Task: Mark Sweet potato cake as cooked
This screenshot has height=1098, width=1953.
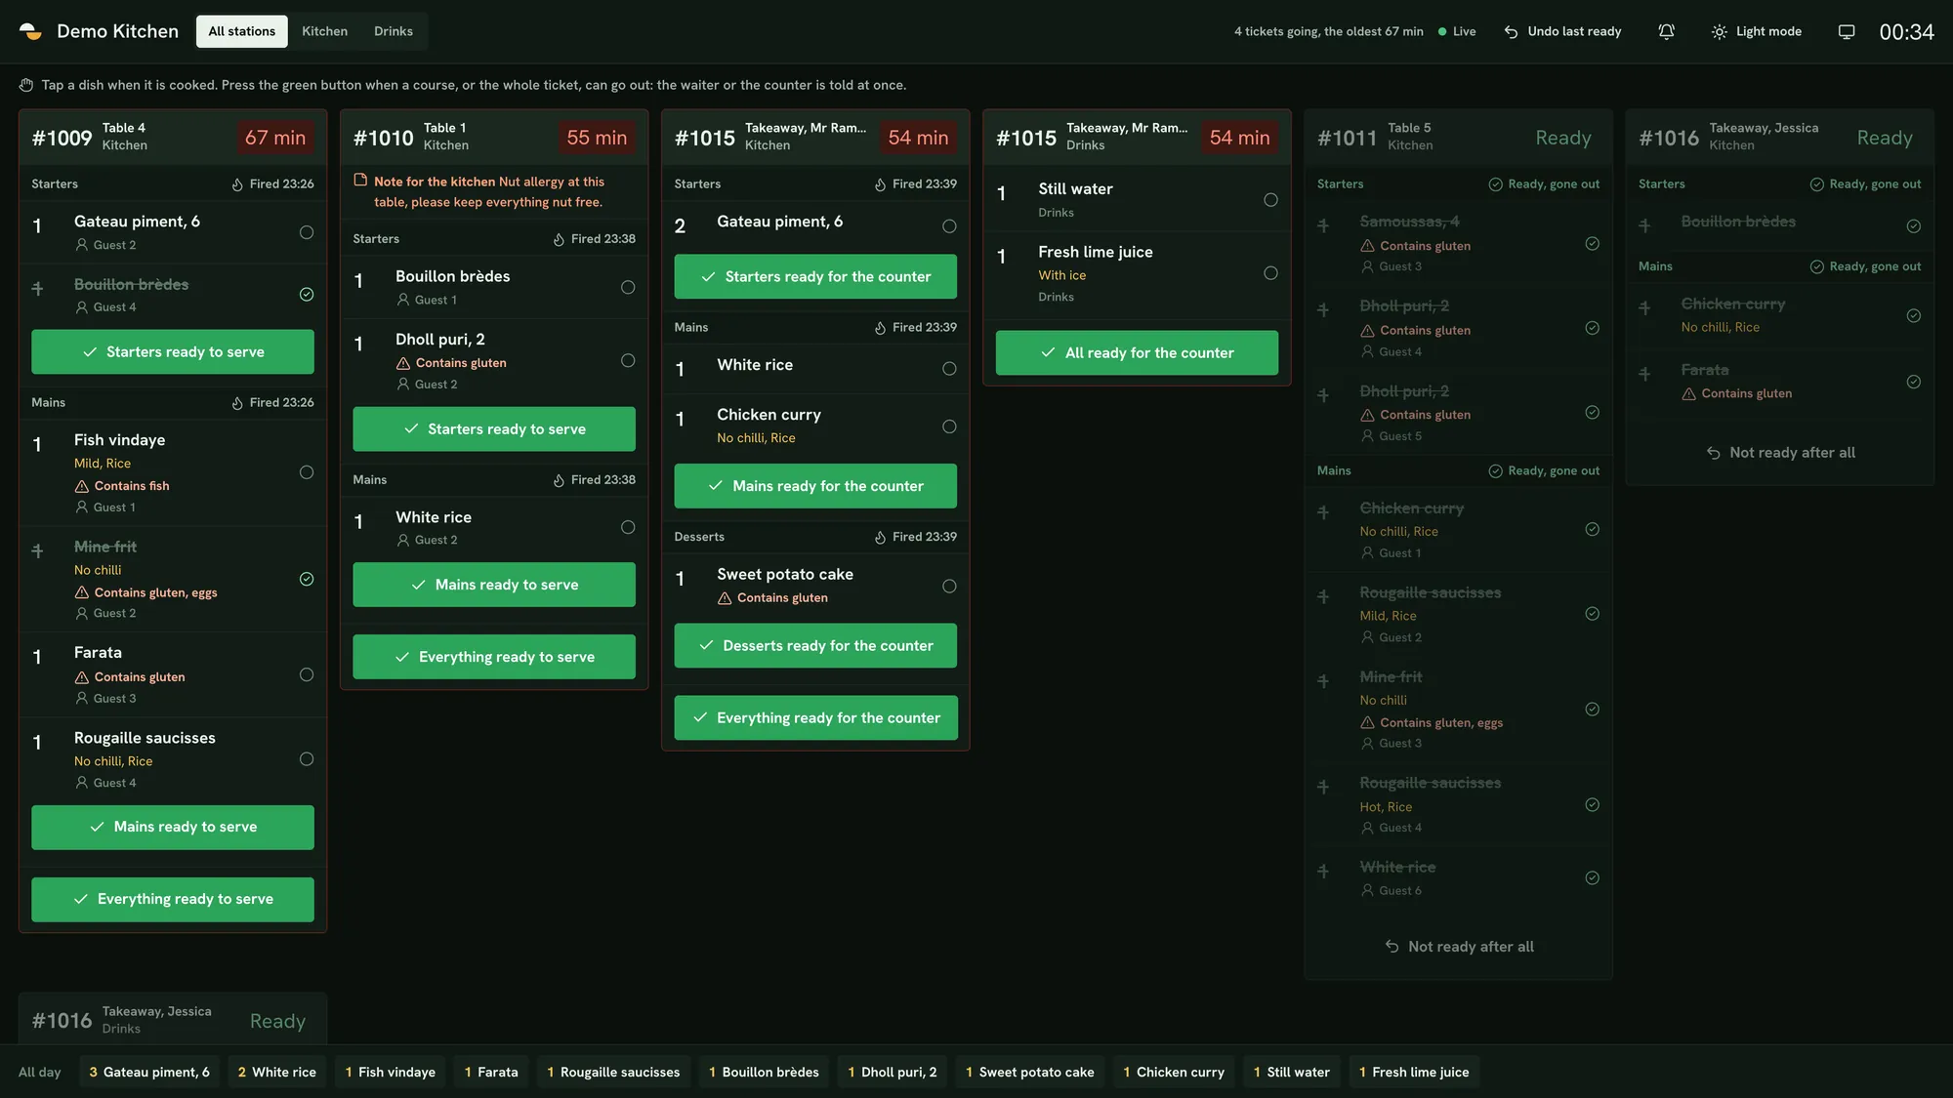Action: point(949,587)
